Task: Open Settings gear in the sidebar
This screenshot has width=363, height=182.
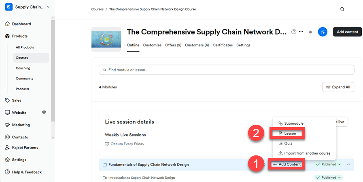Action: click(19, 160)
